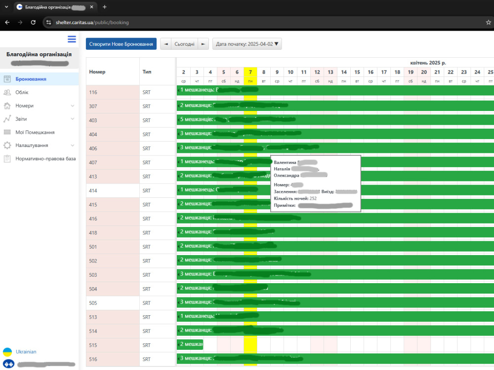Screen dimensions: 494x370
Task: Expand the Номери submenu chevron
Action: [73, 106]
